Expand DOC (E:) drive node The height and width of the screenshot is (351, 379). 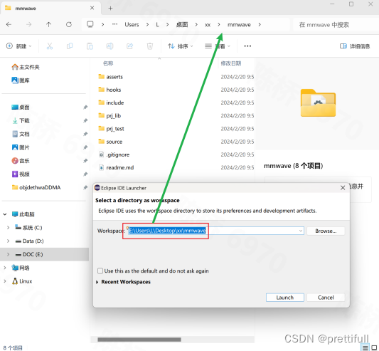point(9,254)
